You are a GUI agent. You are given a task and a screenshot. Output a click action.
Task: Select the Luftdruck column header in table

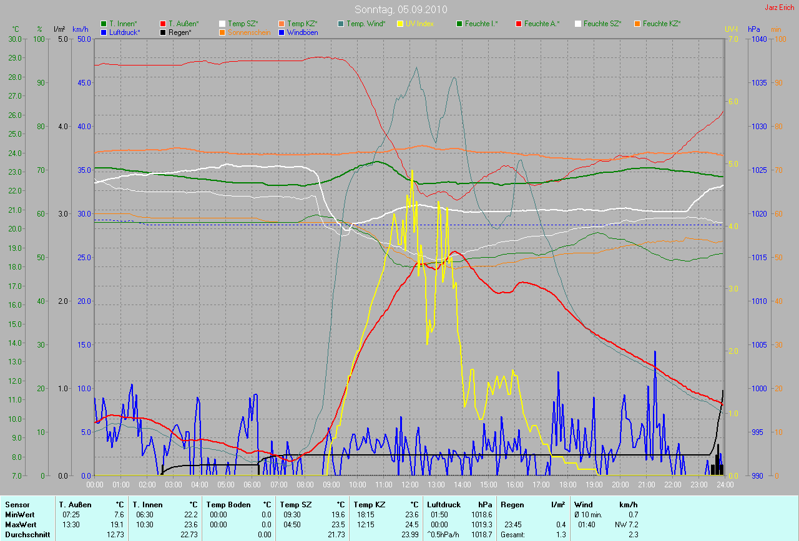[444, 505]
